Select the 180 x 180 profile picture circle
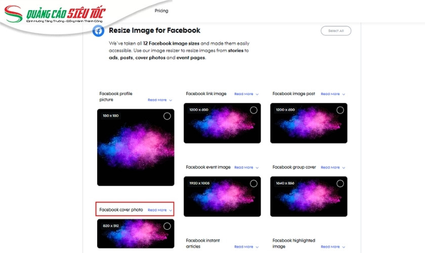This screenshot has height=253, width=425. point(167,116)
